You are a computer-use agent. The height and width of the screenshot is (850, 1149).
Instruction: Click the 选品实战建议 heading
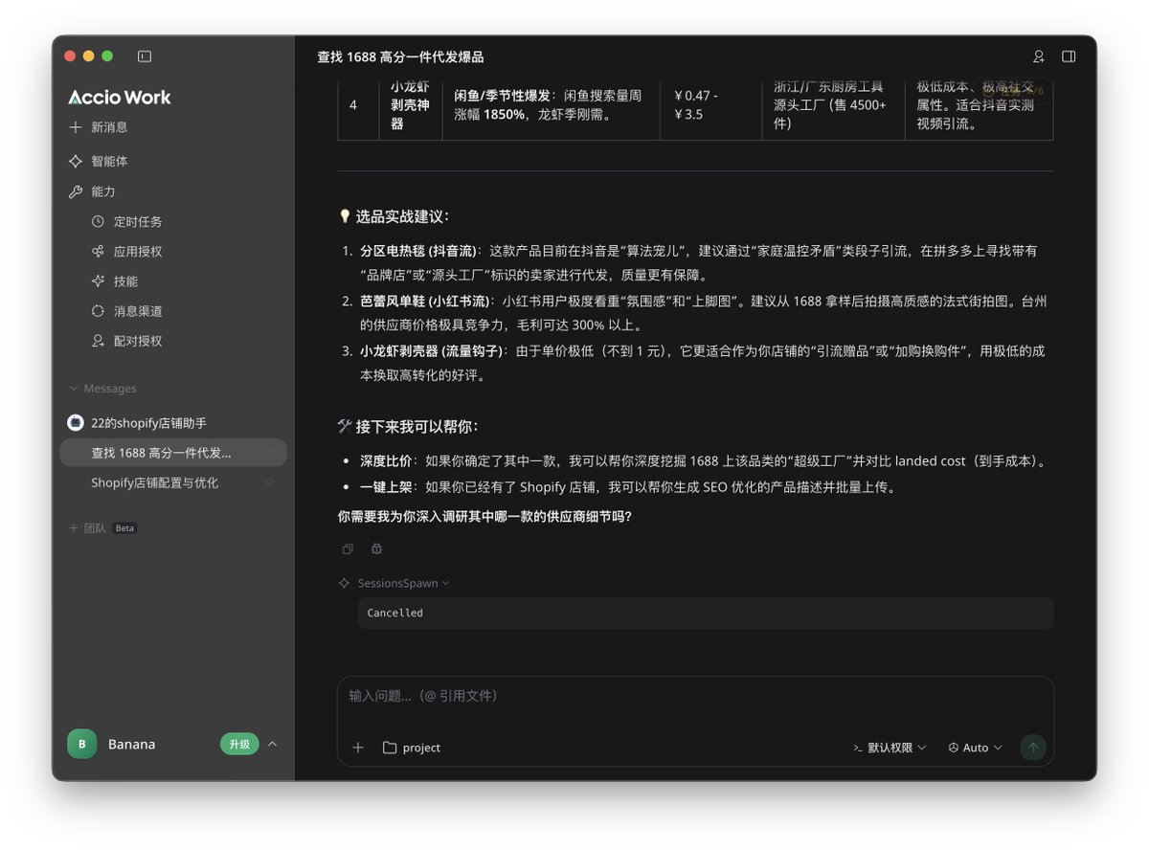tap(394, 216)
